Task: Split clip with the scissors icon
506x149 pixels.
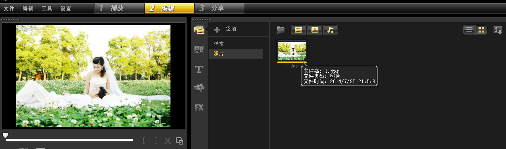Action: [168, 141]
